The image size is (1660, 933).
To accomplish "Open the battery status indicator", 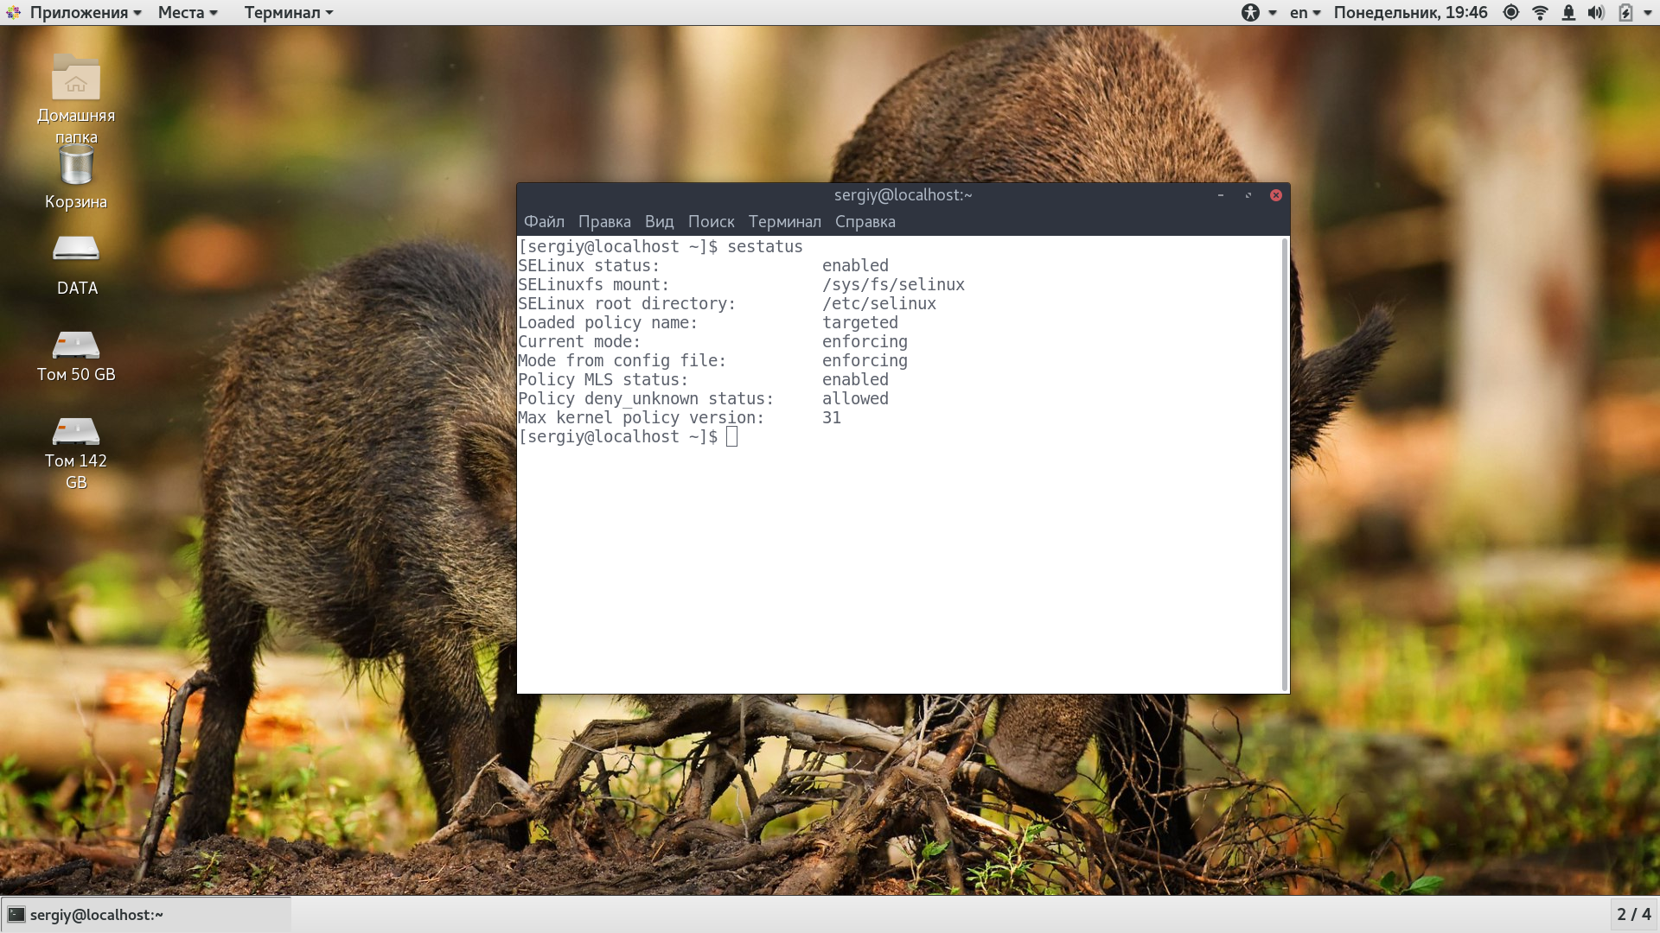I will 1625,12.
